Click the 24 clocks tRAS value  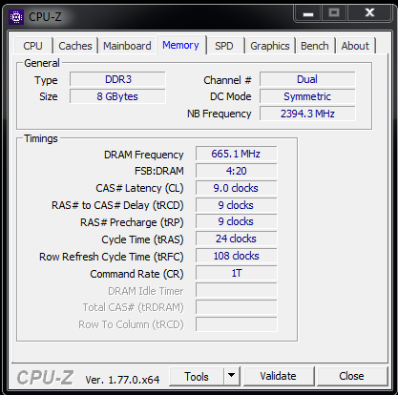pos(236,239)
